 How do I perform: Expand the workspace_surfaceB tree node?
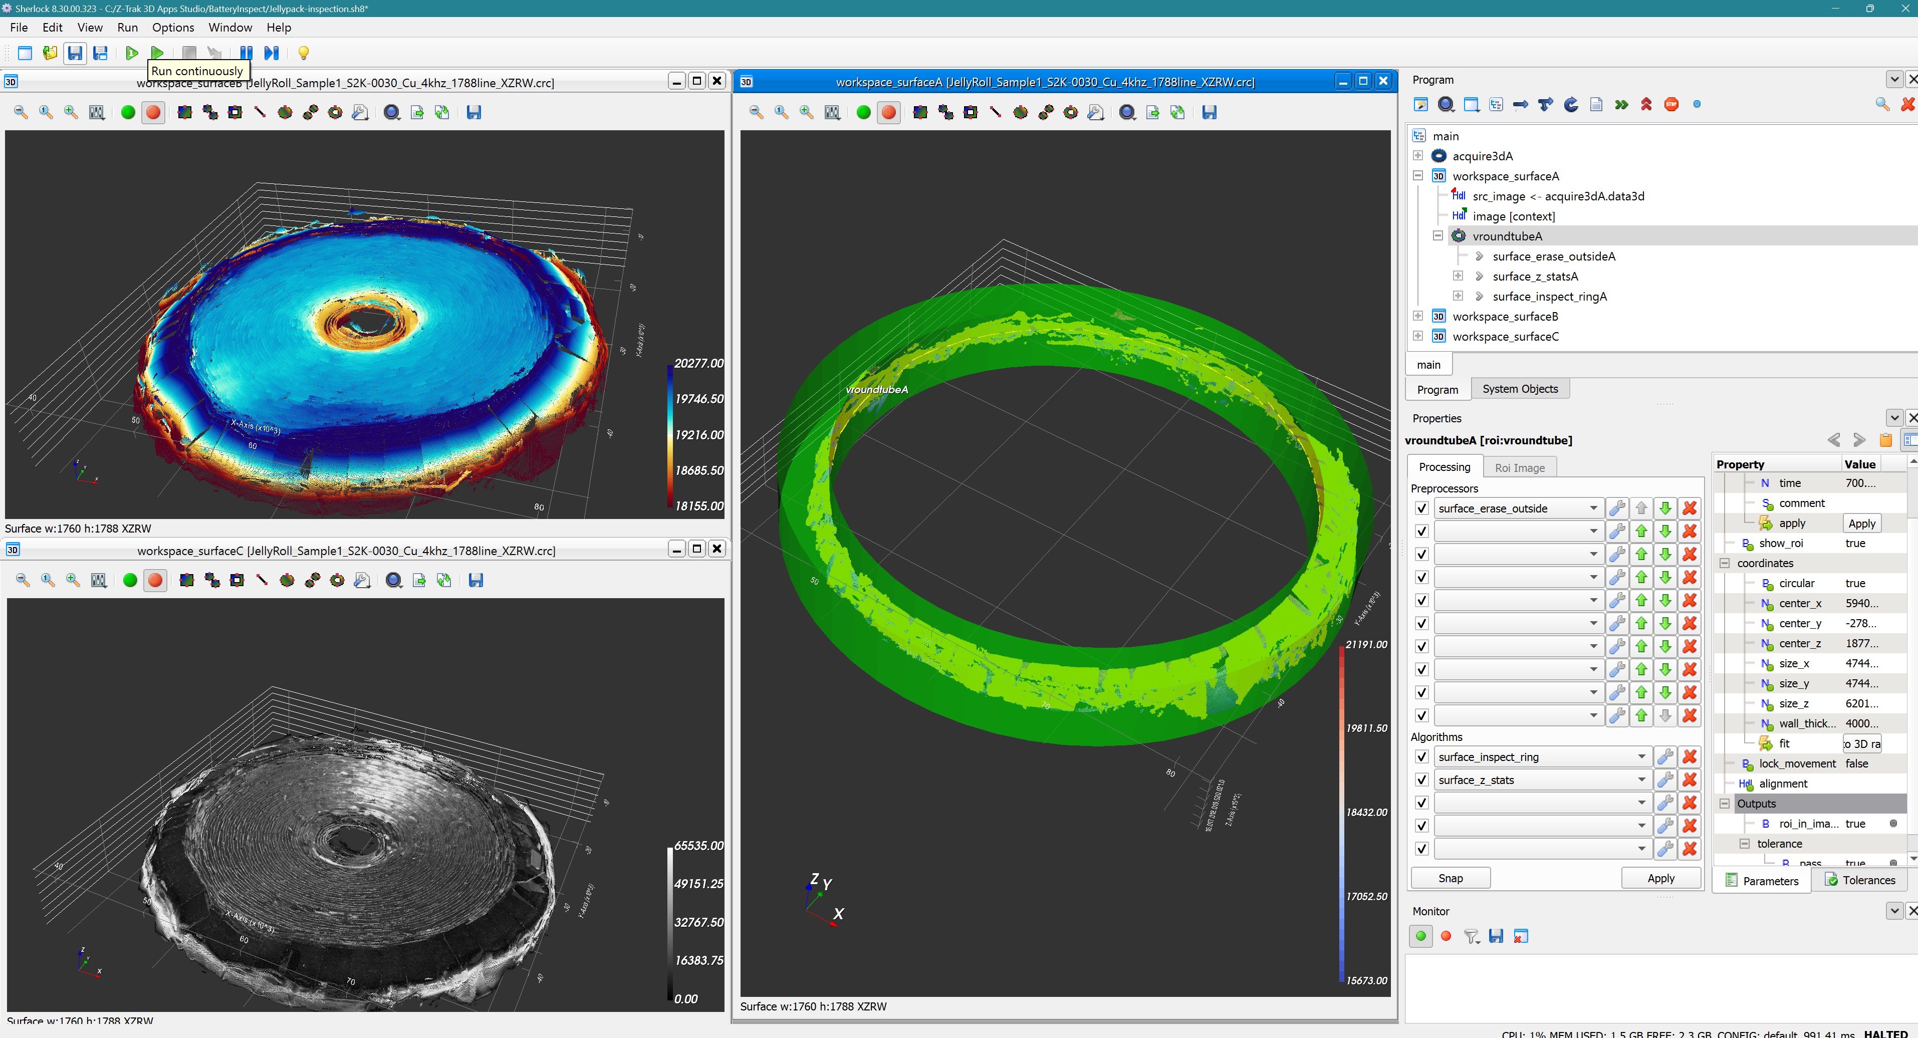tap(1417, 316)
